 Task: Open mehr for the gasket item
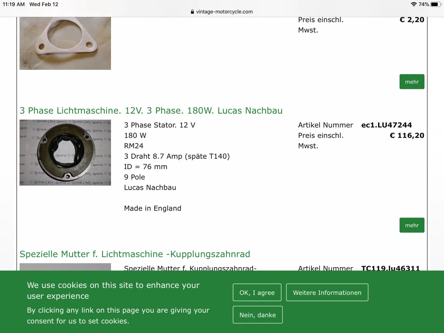coord(412,82)
